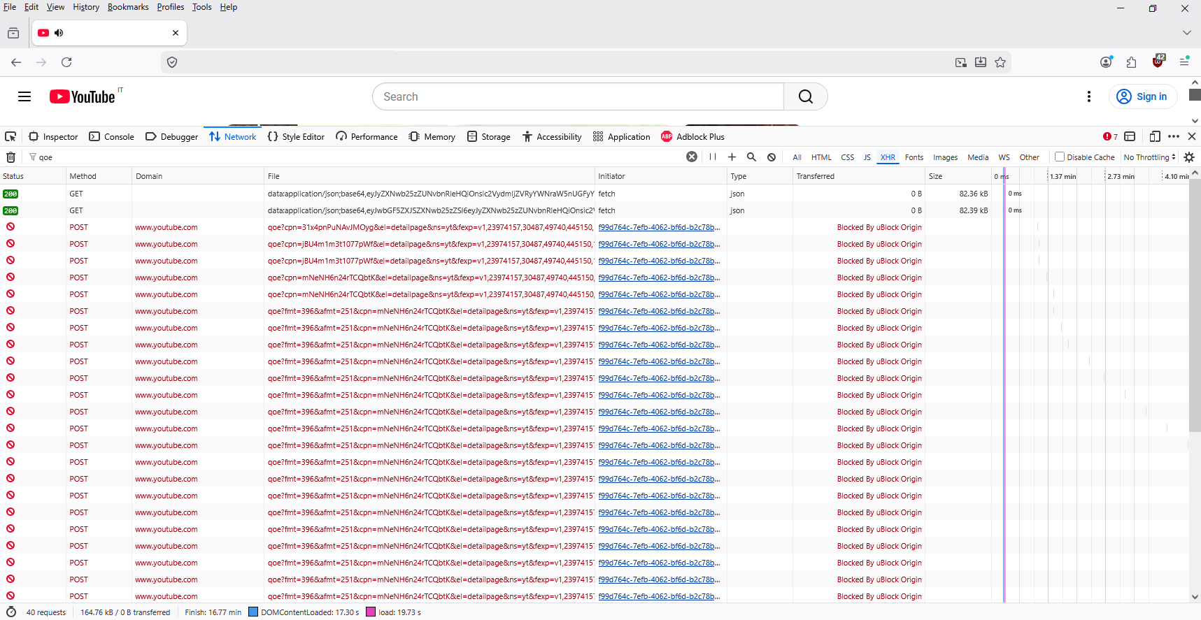Image resolution: width=1201 pixels, height=620 pixels.
Task: Filter requests by CSS
Action: [847, 157]
